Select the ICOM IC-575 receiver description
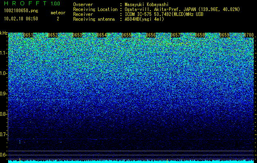Viewport: 257px width, 163px height. [164, 14]
